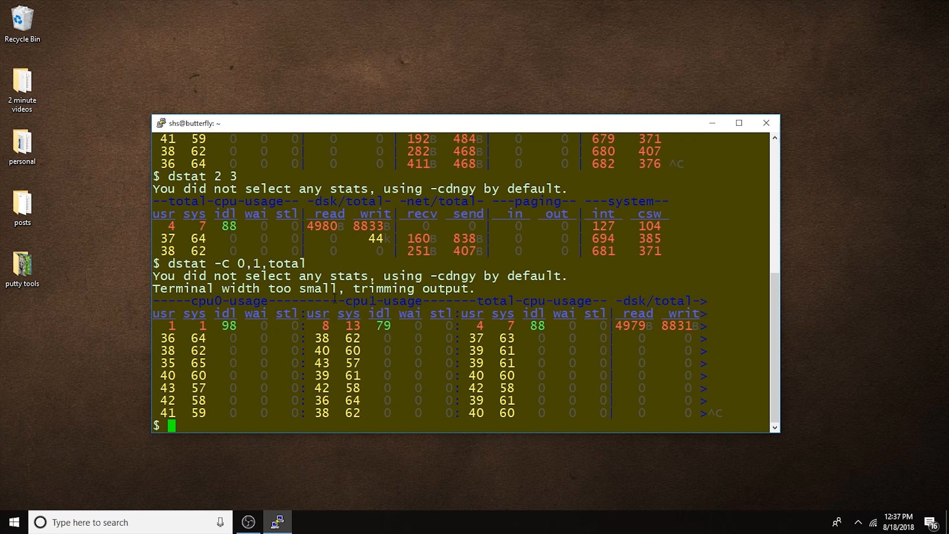This screenshot has height=534, width=949.
Task: Click the '104' csw value
Action: point(649,226)
